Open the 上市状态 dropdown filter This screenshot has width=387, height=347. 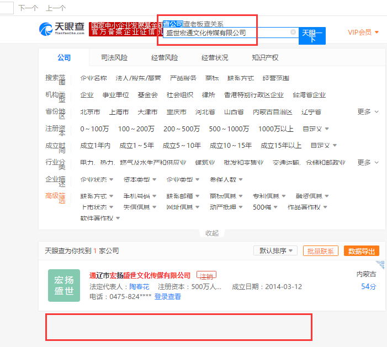click(97, 207)
